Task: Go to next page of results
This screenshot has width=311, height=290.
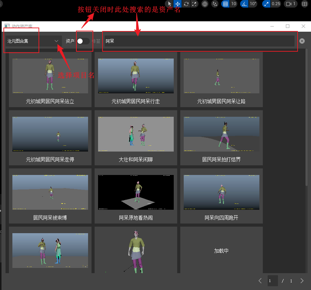Action: coord(302,281)
